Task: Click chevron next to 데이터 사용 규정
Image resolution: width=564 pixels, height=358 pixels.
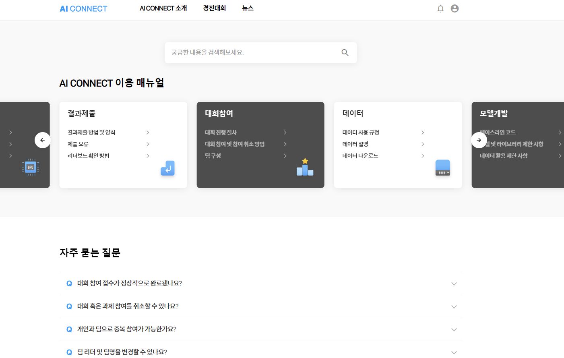Action: pyautogui.click(x=423, y=132)
